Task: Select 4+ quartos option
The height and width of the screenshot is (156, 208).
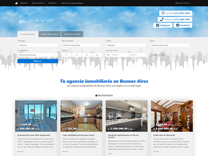Action: (97, 55)
